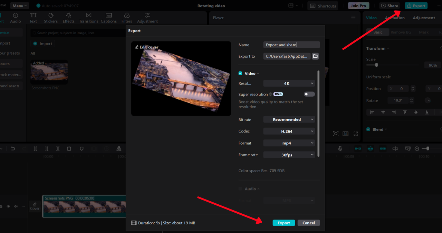Open the Frame rate 30fps dropdown
This screenshot has height=233, width=442.
(289, 155)
